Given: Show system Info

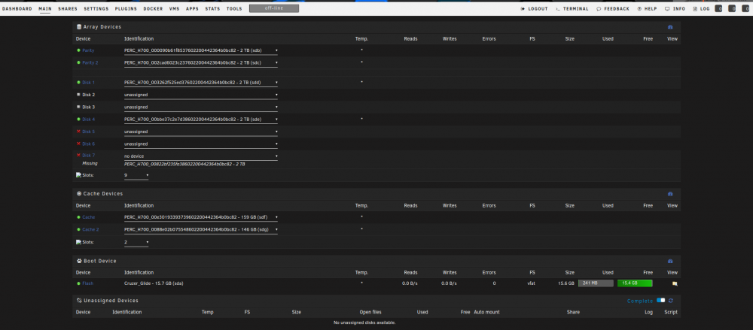Looking at the screenshot, I should tap(675, 8).
